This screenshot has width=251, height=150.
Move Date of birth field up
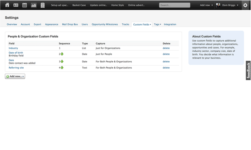coord(62,54)
